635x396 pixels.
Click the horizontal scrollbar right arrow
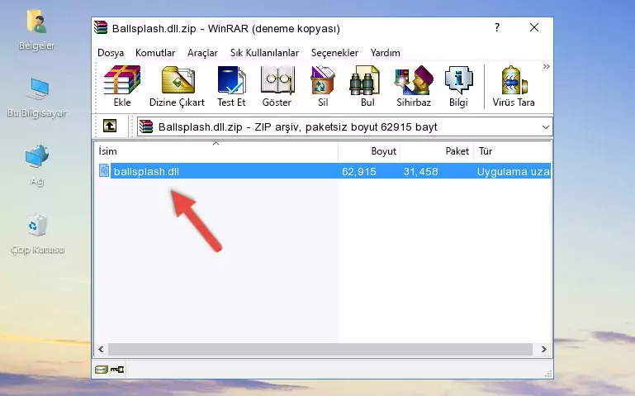click(544, 349)
